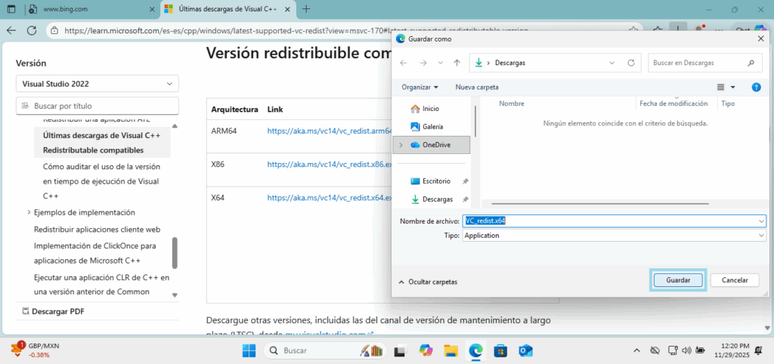Click the Buscar por título filter field
This screenshot has height=364, width=774.
click(x=98, y=106)
